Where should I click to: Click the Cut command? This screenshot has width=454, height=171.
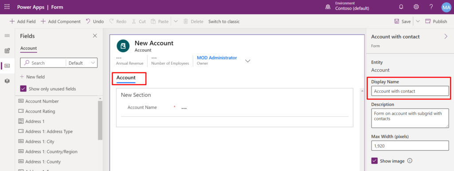[x=139, y=21]
